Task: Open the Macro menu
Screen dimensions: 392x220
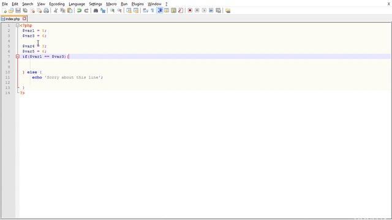Action: point(111,4)
